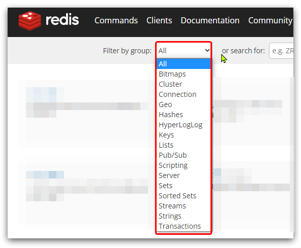The height and width of the screenshot is (248, 301).
Task: Go to the Clients page
Action: 159,20
